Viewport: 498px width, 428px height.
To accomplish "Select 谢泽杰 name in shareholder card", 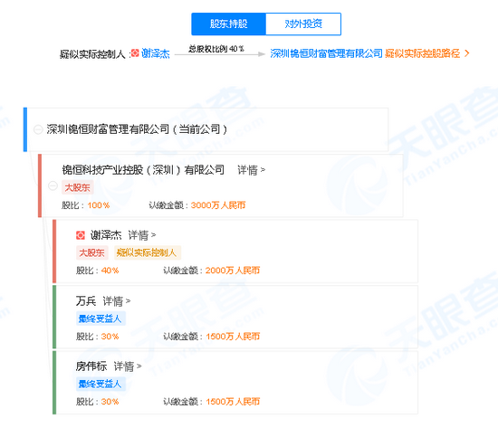I will tap(106, 235).
